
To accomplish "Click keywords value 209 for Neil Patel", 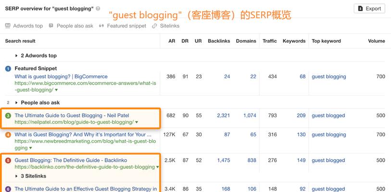I will pos(301,116).
